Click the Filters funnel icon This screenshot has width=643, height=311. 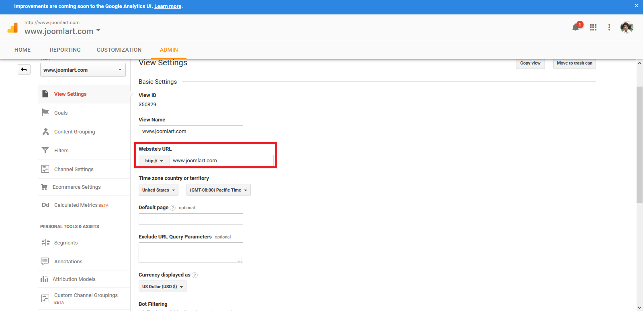coord(45,150)
